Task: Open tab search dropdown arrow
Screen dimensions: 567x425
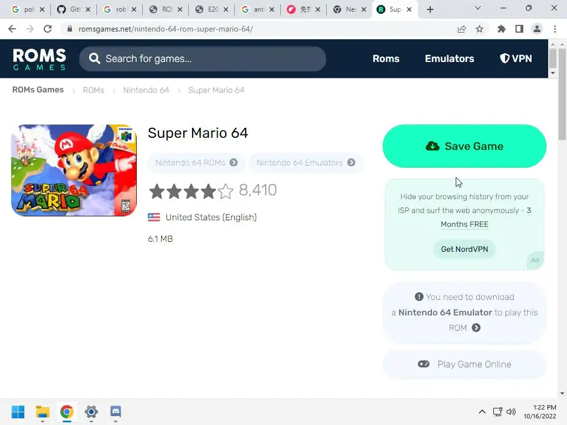Action: point(478,8)
